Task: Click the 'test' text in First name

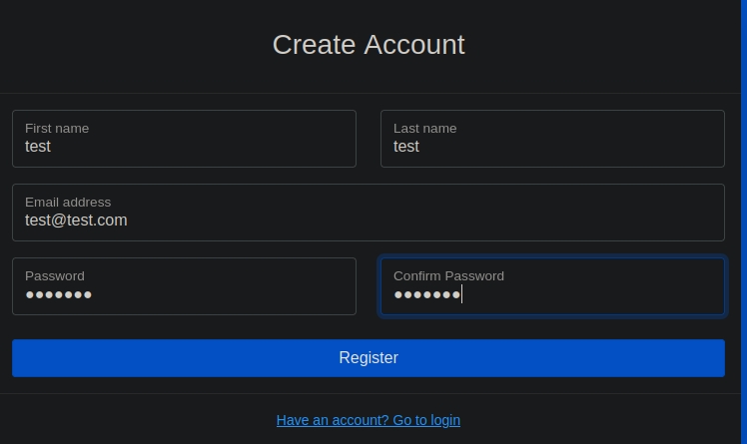Action: tap(38, 147)
